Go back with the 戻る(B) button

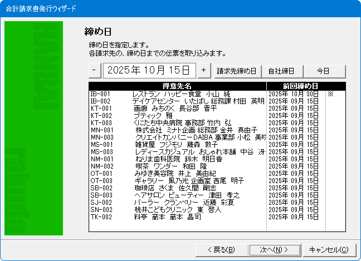pyautogui.click(x=220, y=249)
